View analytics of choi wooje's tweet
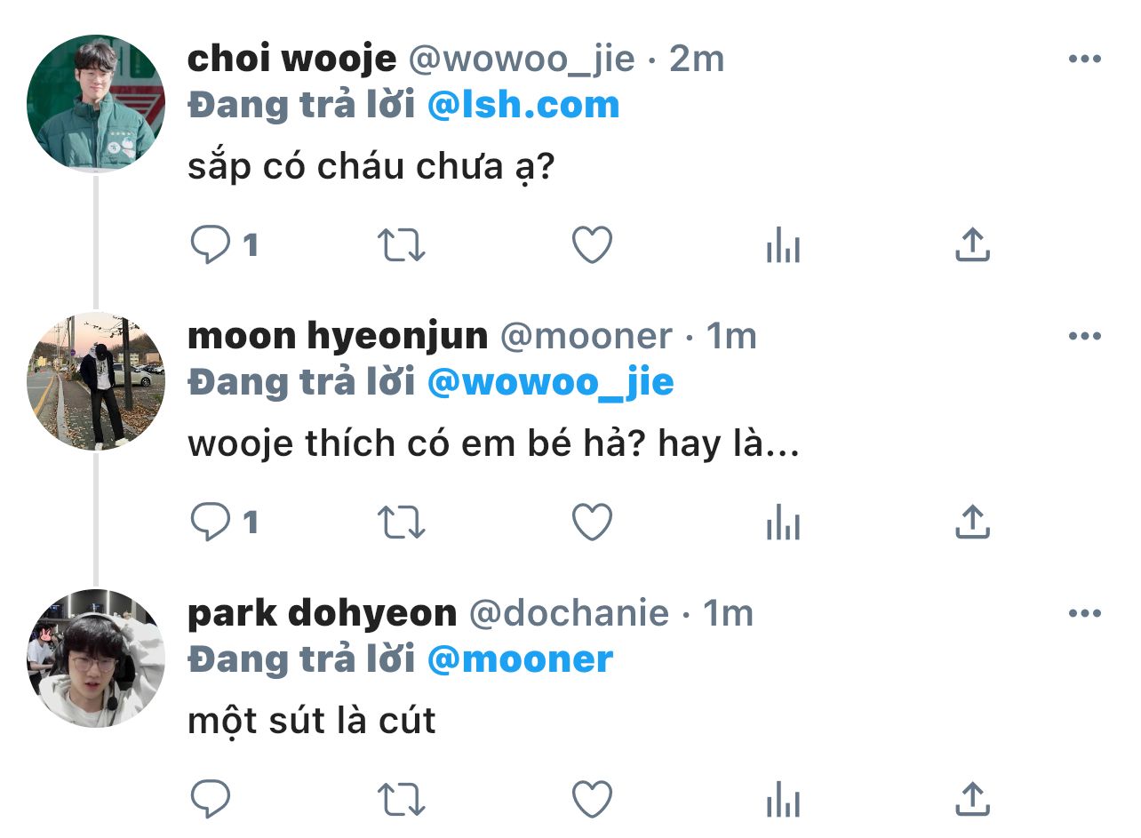The image size is (1141, 838). pos(783,245)
